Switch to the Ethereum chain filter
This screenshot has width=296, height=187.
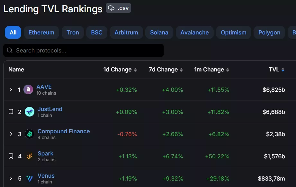click(x=41, y=32)
